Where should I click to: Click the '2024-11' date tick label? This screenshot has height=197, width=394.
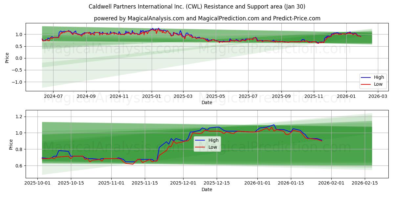point(119,97)
